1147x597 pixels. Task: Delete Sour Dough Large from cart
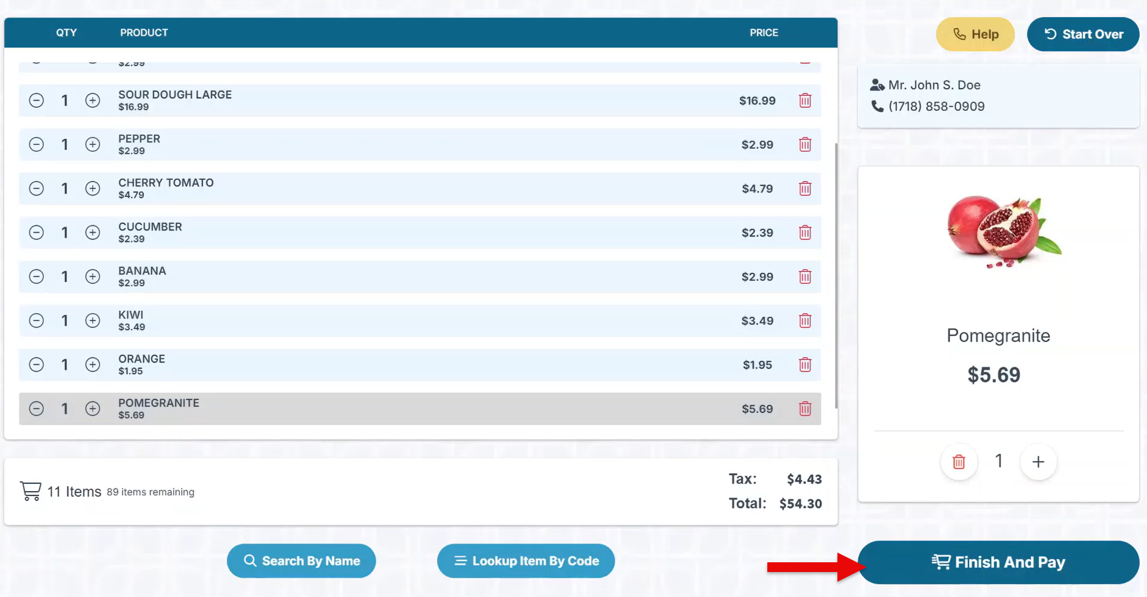[804, 101]
